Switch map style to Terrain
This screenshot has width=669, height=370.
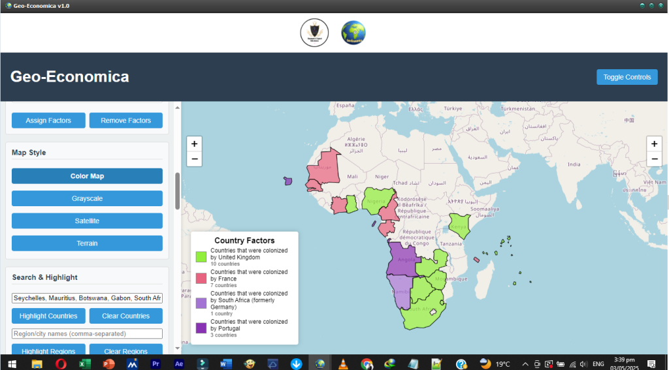(x=87, y=243)
